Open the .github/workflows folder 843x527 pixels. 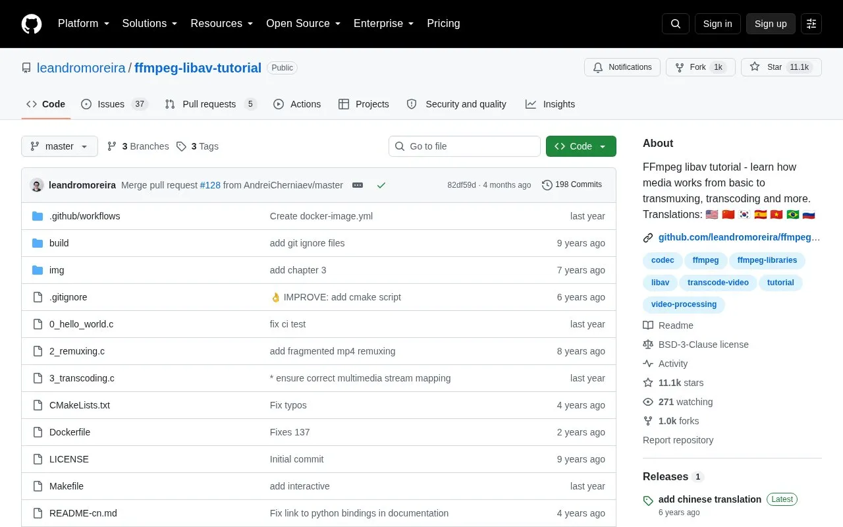click(84, 216)
